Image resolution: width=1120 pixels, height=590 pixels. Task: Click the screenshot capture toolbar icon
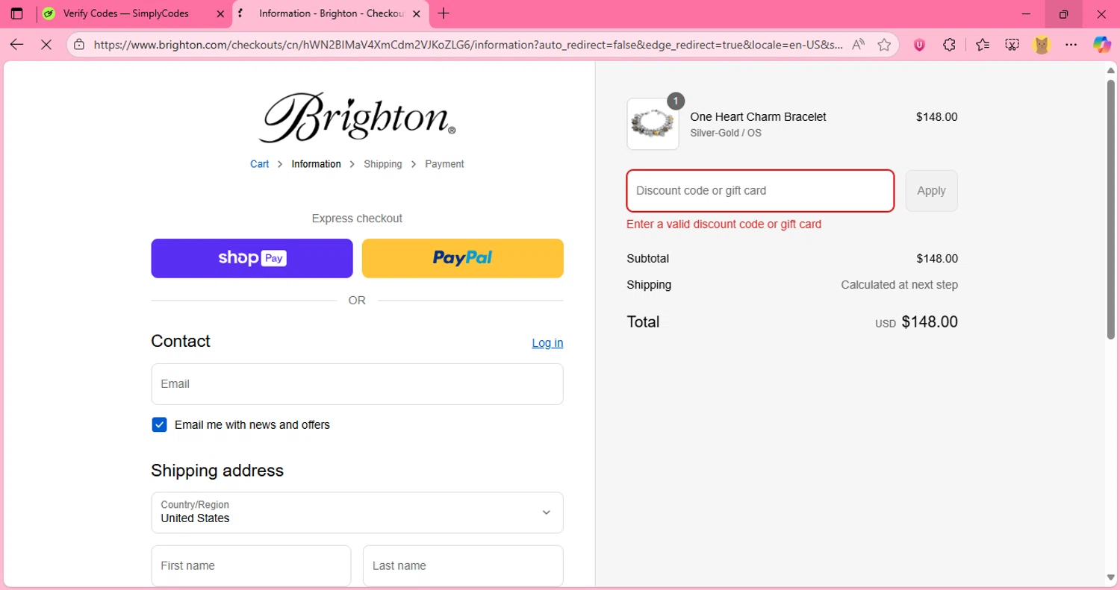pos(1012,45)
